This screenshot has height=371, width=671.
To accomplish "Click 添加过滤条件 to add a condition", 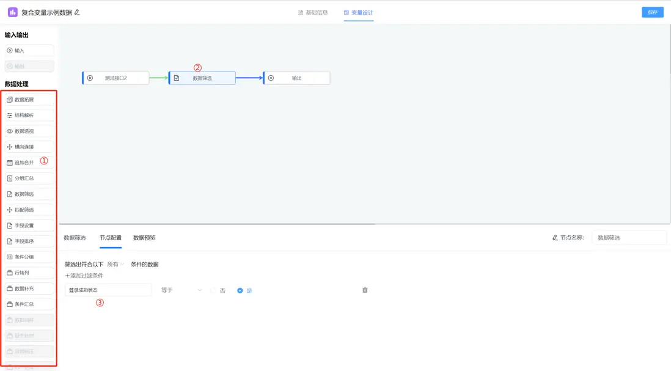I will pos(84,276).
